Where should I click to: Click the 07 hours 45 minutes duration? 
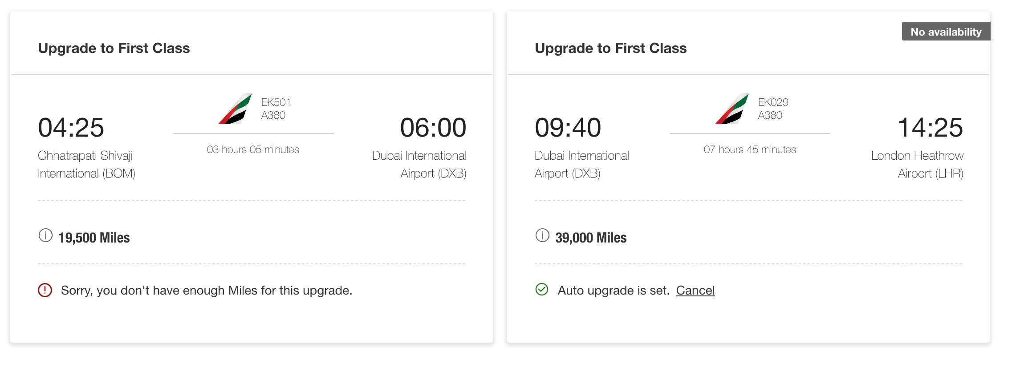coord(750,150)
